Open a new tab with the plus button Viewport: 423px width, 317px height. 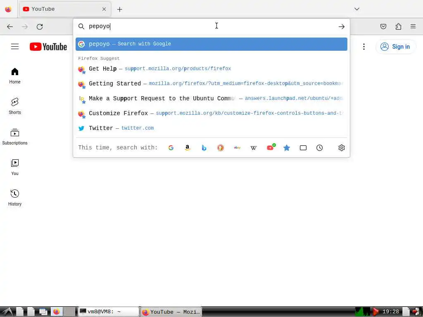[x=119, y=9]
